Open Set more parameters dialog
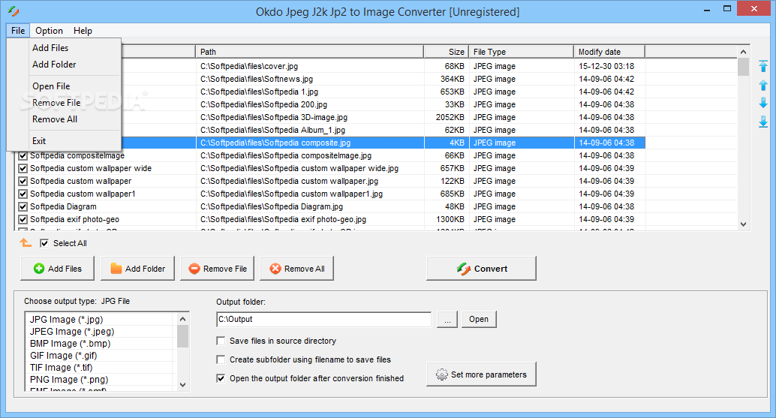The width and height of the screenshot is (776, 418). coord(481,374)
